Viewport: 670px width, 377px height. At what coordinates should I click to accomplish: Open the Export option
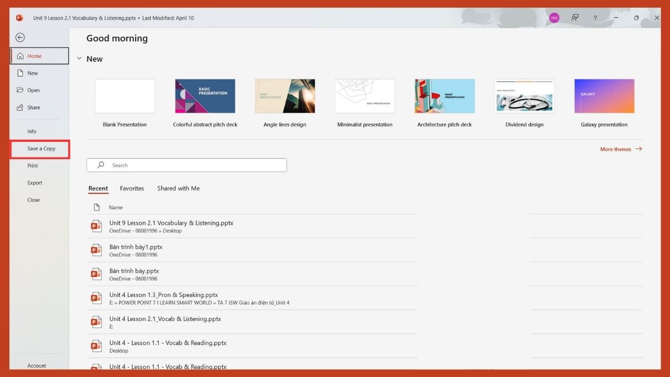click(x=35, y=183)
